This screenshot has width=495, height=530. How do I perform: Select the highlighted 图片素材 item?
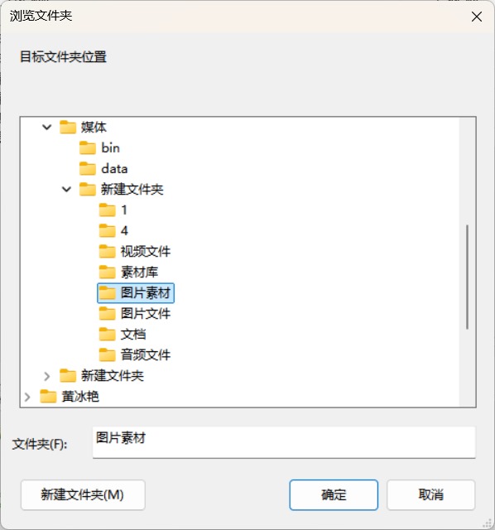(x=136, y=292)
